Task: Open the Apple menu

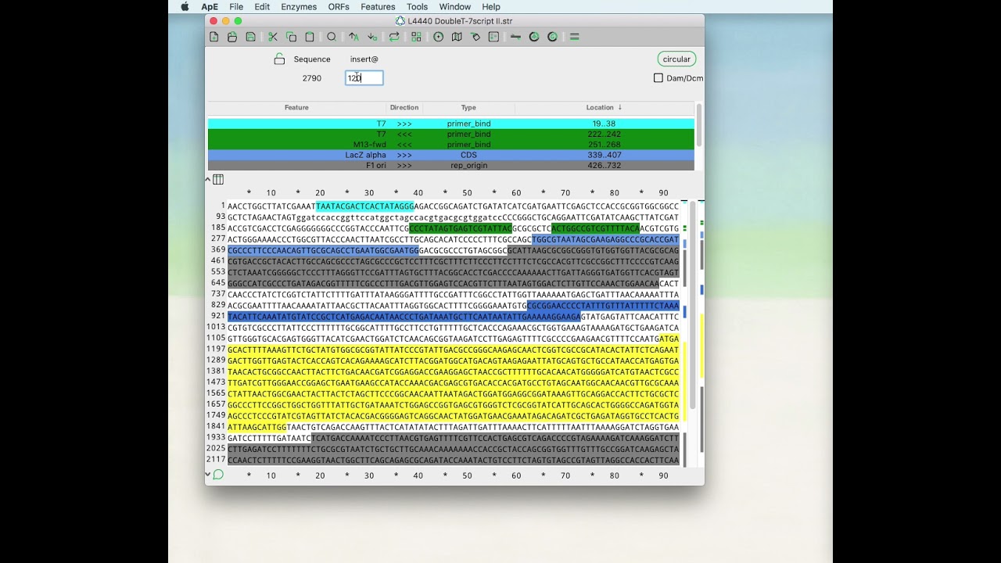Action: point(185,7)
